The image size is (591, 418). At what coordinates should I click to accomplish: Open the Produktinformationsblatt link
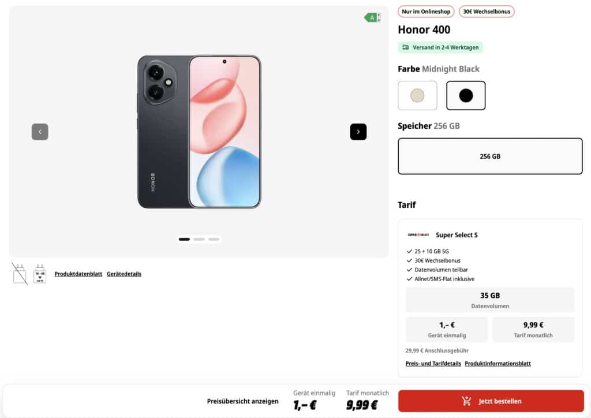(498, 364)
